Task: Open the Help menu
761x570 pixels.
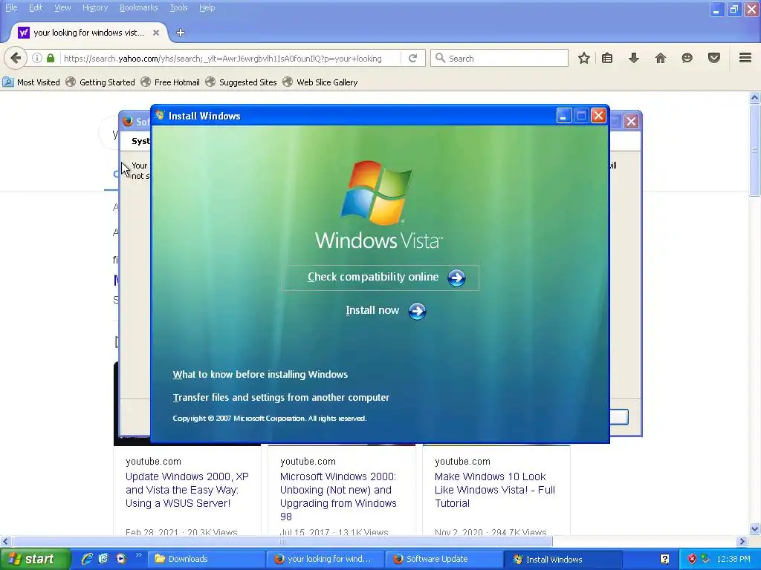Action: (x=207, y=7)
